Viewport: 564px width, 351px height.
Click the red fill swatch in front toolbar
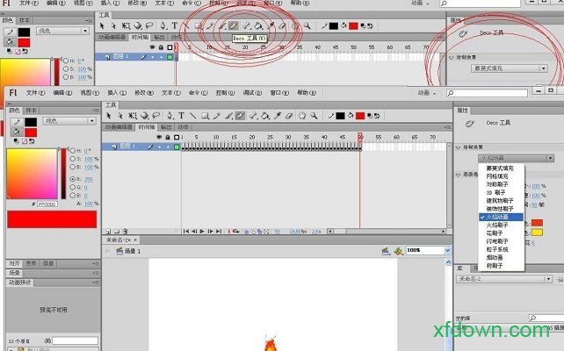click(x=360, y=116)
